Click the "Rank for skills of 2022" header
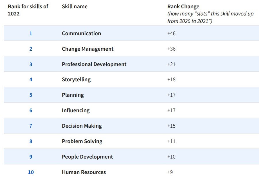The image size is (259, 182). [28, 10]
